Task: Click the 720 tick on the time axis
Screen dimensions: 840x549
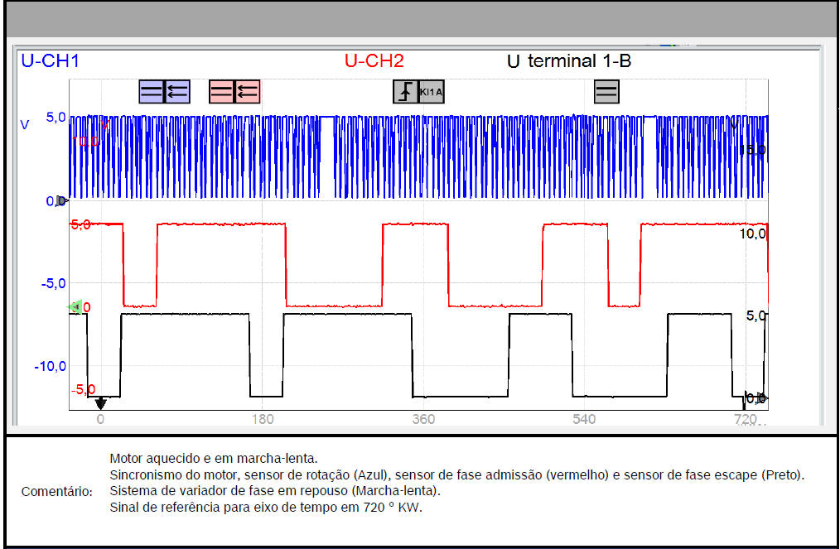Action: click(745, 420)
